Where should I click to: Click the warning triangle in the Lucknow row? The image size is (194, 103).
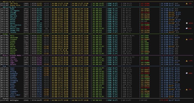pyautogui.click(x=187, y=89)
